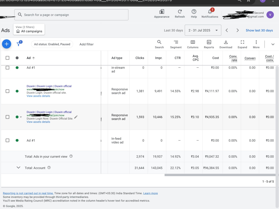This screenshot has height=209, width=279.
Task: Toggle status dot of In-feed video ad
Action: tap(17, 140)
